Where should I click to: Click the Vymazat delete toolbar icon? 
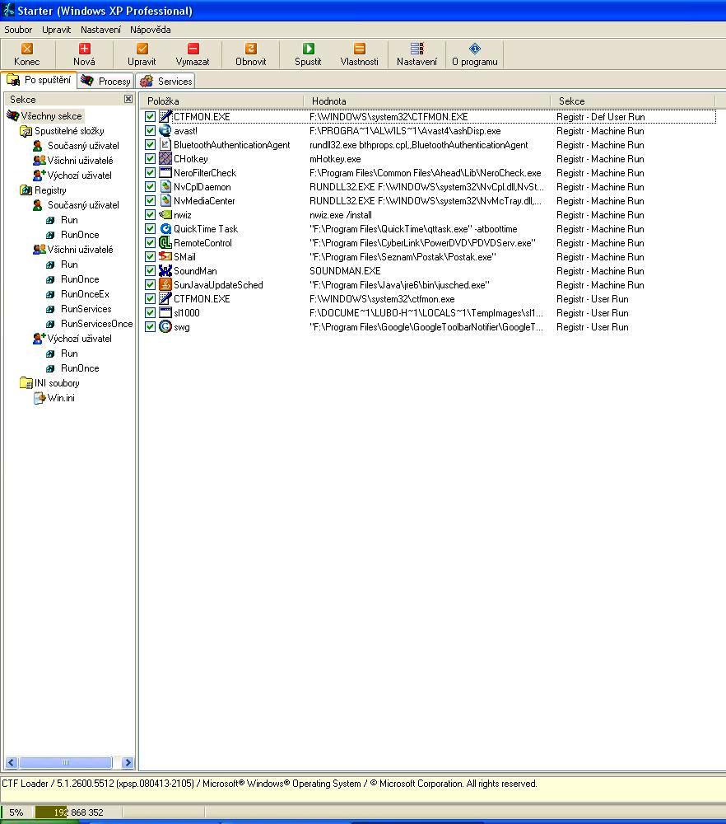point(193,49)
